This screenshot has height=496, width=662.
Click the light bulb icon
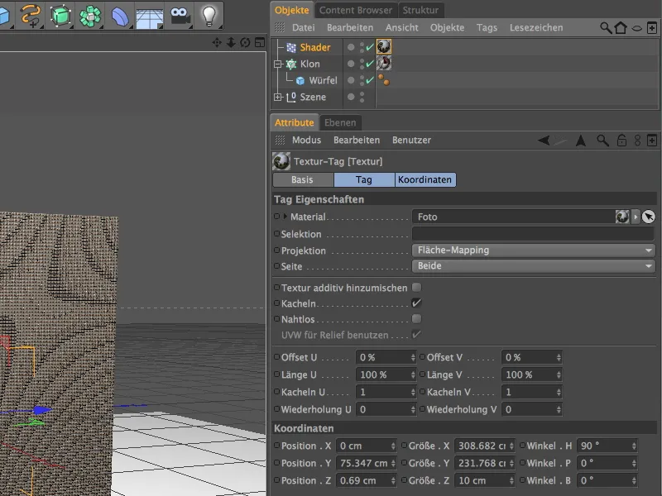[x=209, y=16]
